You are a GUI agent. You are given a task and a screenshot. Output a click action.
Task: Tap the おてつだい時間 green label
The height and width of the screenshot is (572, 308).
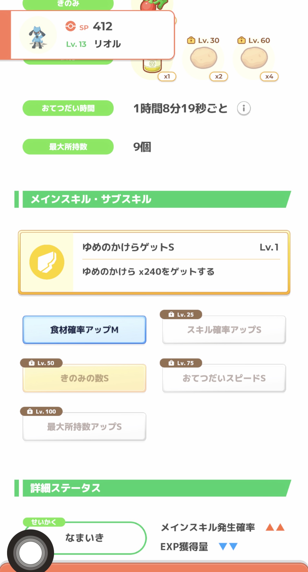point(68,108)
